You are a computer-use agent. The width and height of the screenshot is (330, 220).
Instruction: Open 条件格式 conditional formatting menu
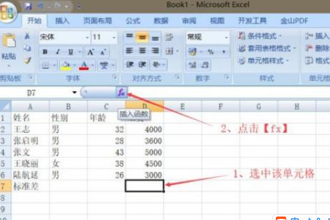(x=259, y=36)
